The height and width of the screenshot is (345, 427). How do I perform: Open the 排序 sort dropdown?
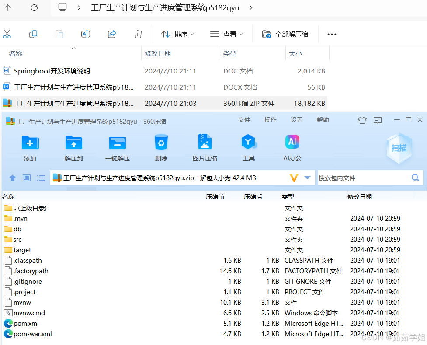(177, 35)
